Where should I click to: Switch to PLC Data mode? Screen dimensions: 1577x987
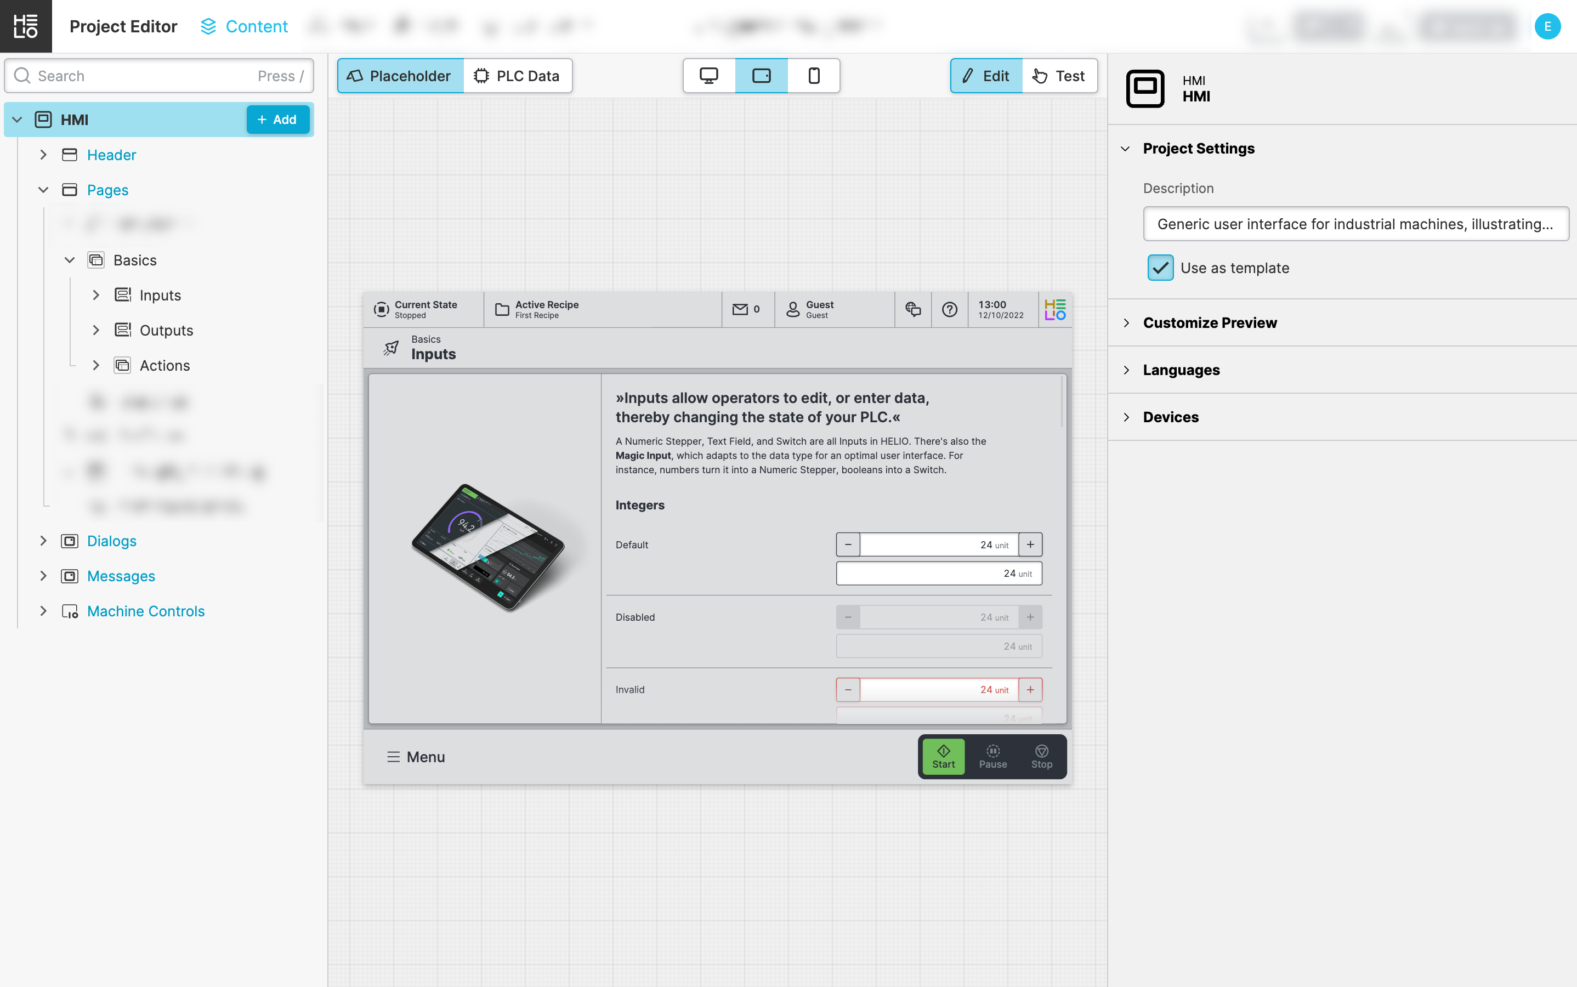517,76
